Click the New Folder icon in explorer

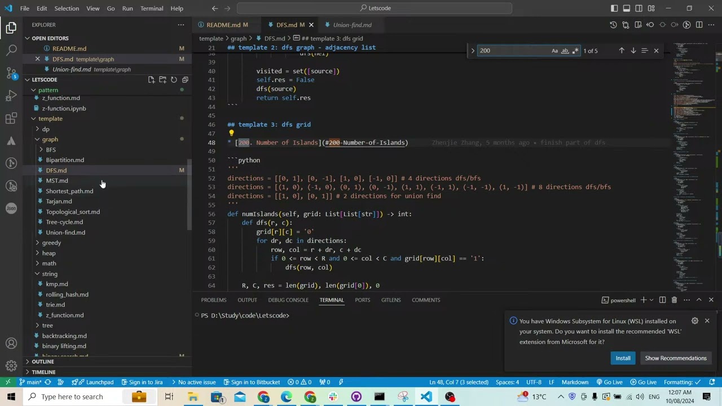click(162, 80)
